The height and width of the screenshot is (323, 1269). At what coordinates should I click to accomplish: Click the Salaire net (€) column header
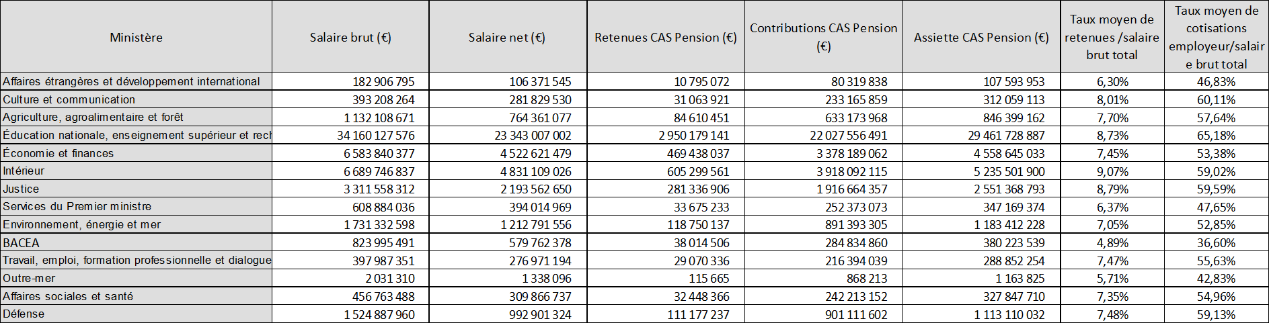point(507,38)
